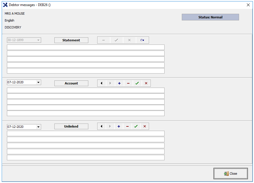Open the Account date dropdown
Image resolution: width=254 pixels, height=183 pixels.
click(x=39, y=82)
